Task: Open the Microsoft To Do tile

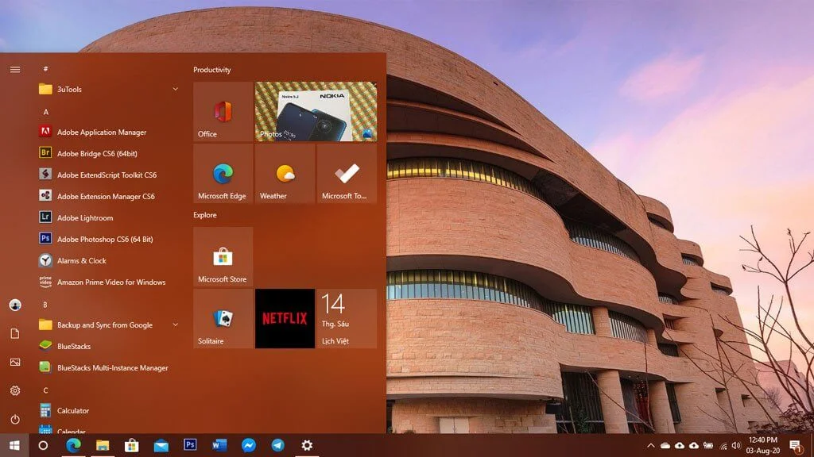Action: 347,174
